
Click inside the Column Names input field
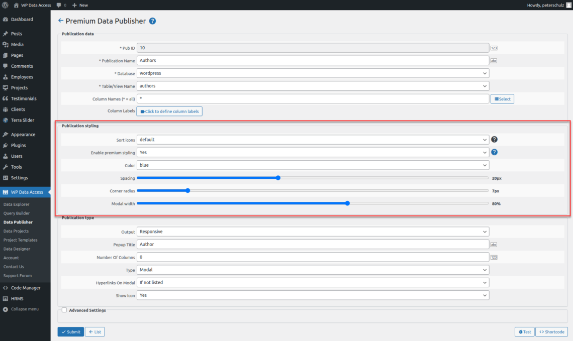click(312, 98)
